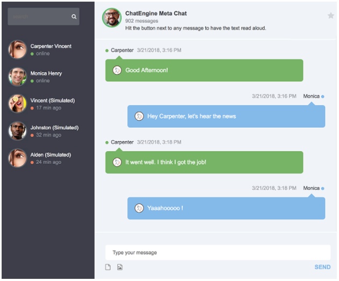Click Monica Henry's avatar picture
The width and height of the screenshot is (339, 281).
[x=18, y=76]
